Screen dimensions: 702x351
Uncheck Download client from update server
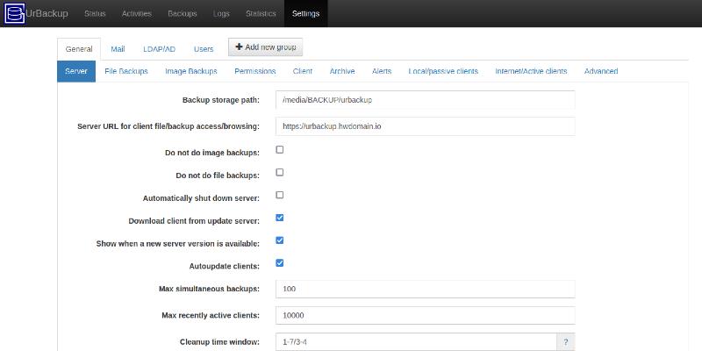tap(280, 218)
